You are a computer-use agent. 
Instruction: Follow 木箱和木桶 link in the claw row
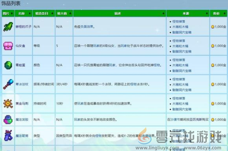pos(180,27)
